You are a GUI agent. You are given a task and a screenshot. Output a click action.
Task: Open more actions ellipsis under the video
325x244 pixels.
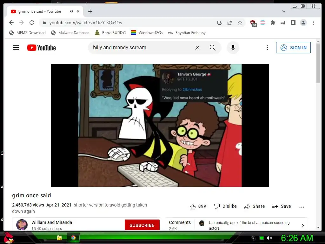(x=302, y=207)
